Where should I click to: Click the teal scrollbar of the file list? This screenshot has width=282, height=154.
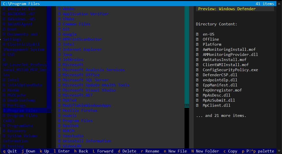(x=187, y=51)
